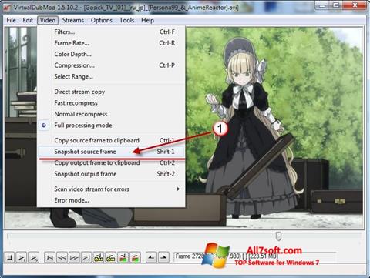
Task: Click the previous scene scan icon
Action: tap(123, 257)
